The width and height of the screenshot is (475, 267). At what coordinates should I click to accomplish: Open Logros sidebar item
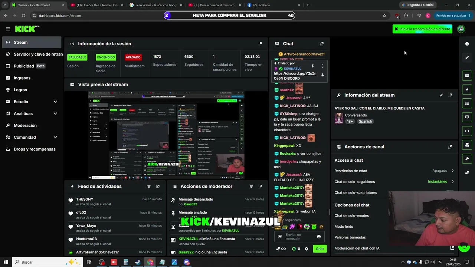[x=31, y=90]
